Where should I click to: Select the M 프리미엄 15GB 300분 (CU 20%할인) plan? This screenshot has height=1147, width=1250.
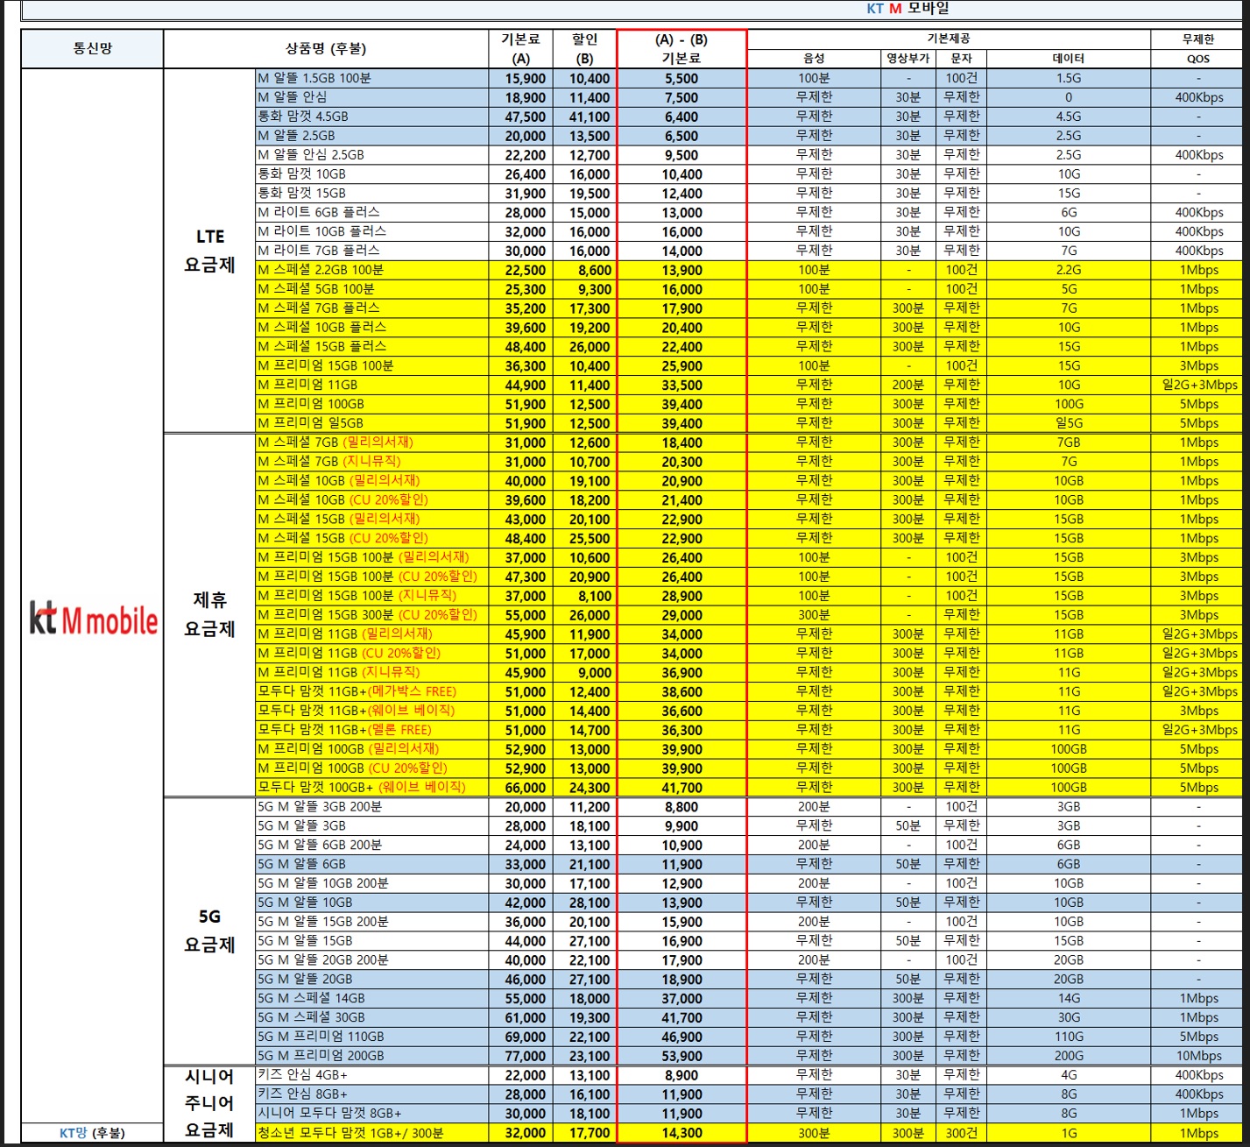pos(368,615)
